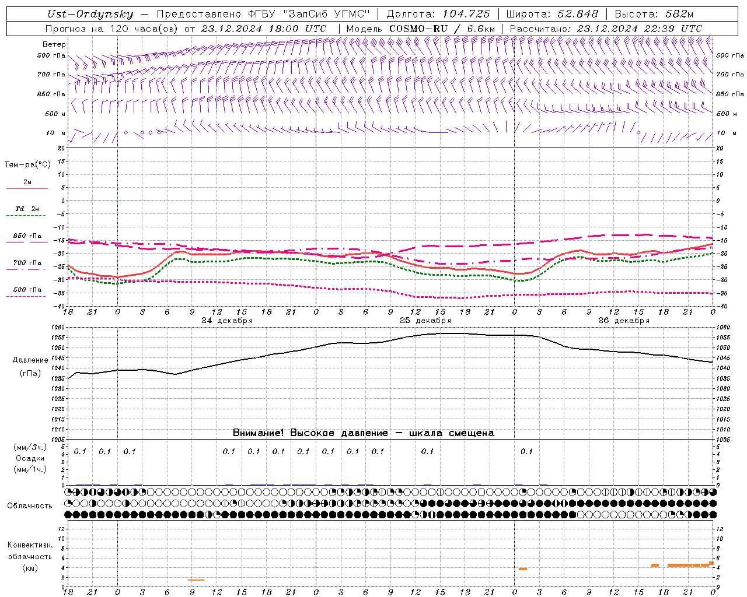Click the 0.1 precipitation value after 26 декабря midnight
747x597 pixels.
click(527, 451)
